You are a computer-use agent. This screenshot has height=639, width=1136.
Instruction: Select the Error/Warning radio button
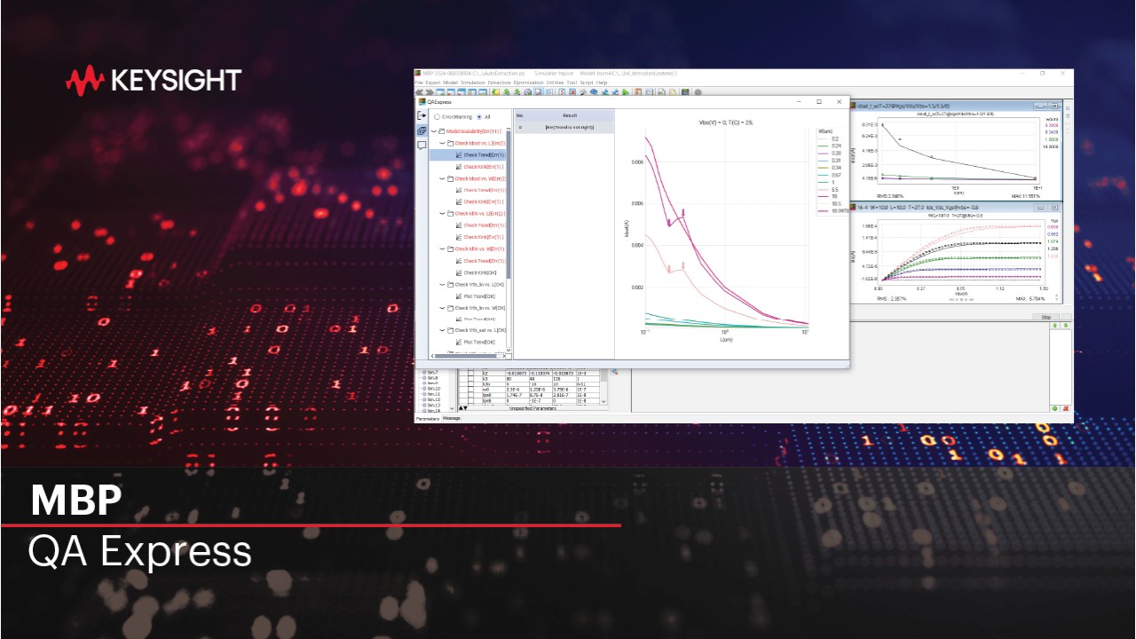437,116
